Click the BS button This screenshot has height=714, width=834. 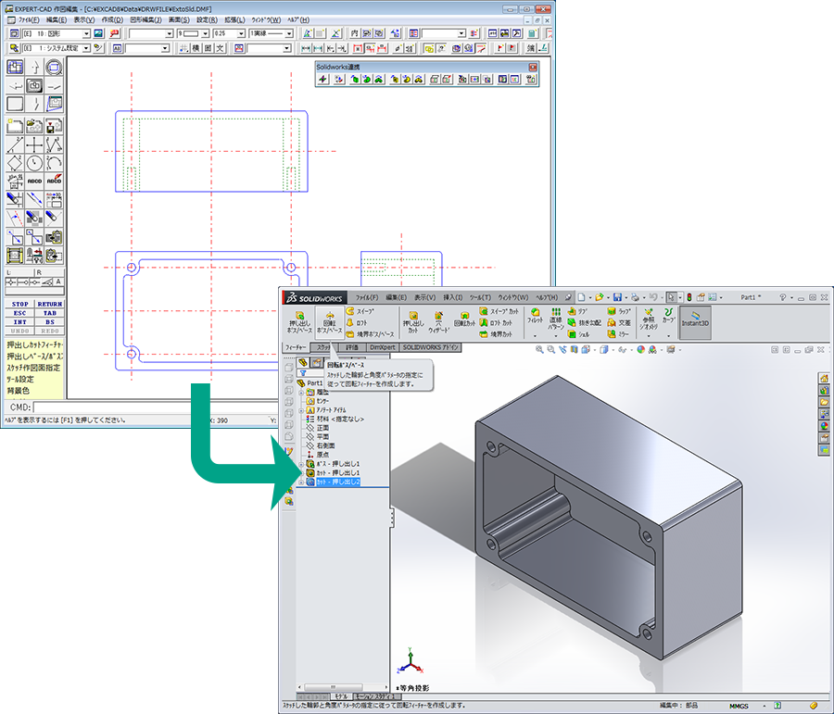click(x=49, y=322)
